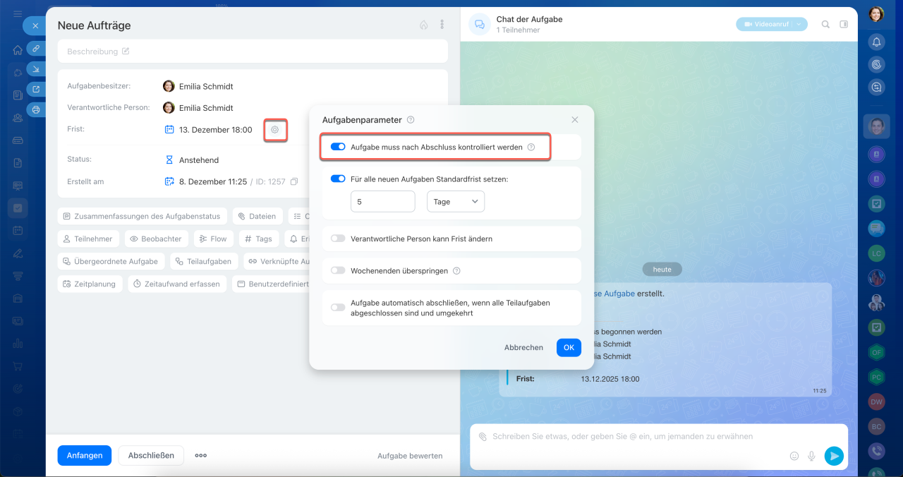Enable 'Verantwortliche Person kann Frist ändern' switch
The width and height of the screenshot is (903, 477).
pos(338,238)
